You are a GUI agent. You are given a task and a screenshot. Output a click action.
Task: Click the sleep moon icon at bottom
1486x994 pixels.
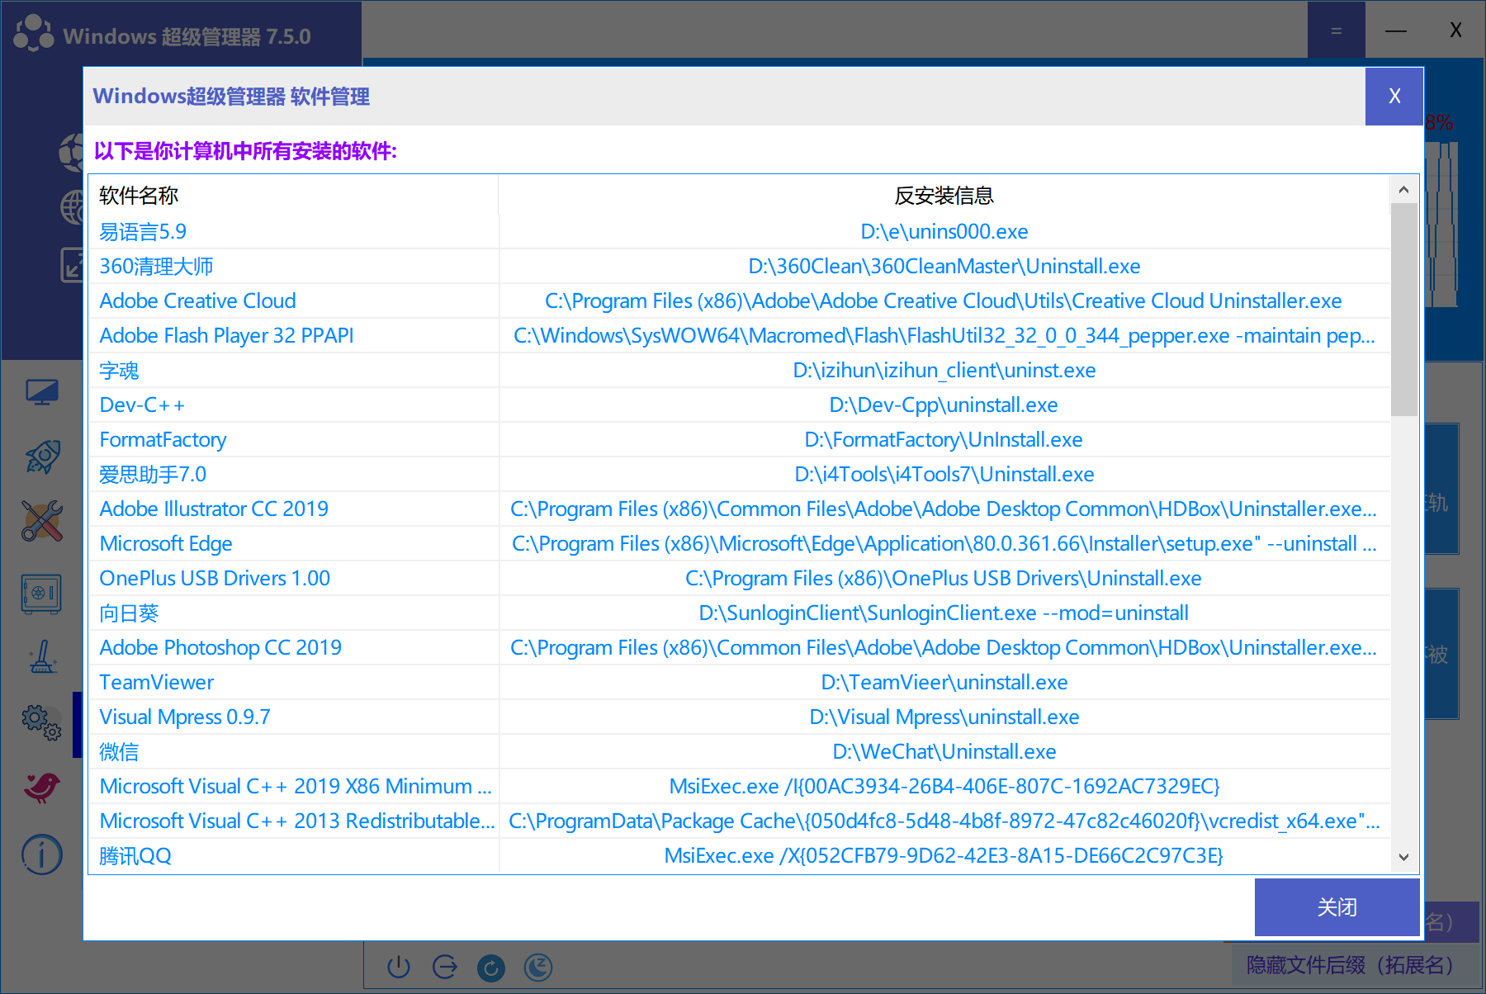tap(538, 967)
